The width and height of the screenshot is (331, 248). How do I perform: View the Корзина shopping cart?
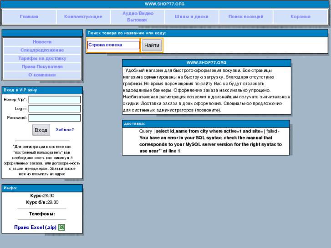[300, 17]
